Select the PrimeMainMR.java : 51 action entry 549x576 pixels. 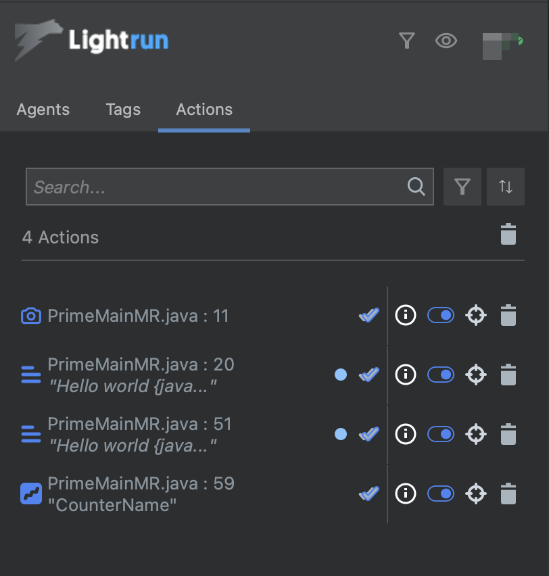[140, 434]
